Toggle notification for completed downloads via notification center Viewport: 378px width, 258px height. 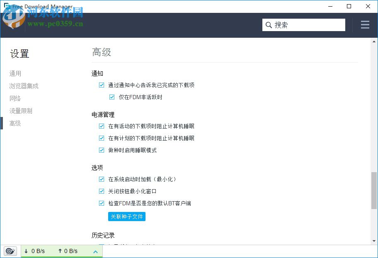(x=102, y=85)
